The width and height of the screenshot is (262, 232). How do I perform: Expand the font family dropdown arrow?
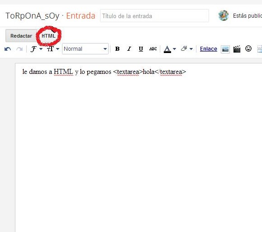[41, 49]
